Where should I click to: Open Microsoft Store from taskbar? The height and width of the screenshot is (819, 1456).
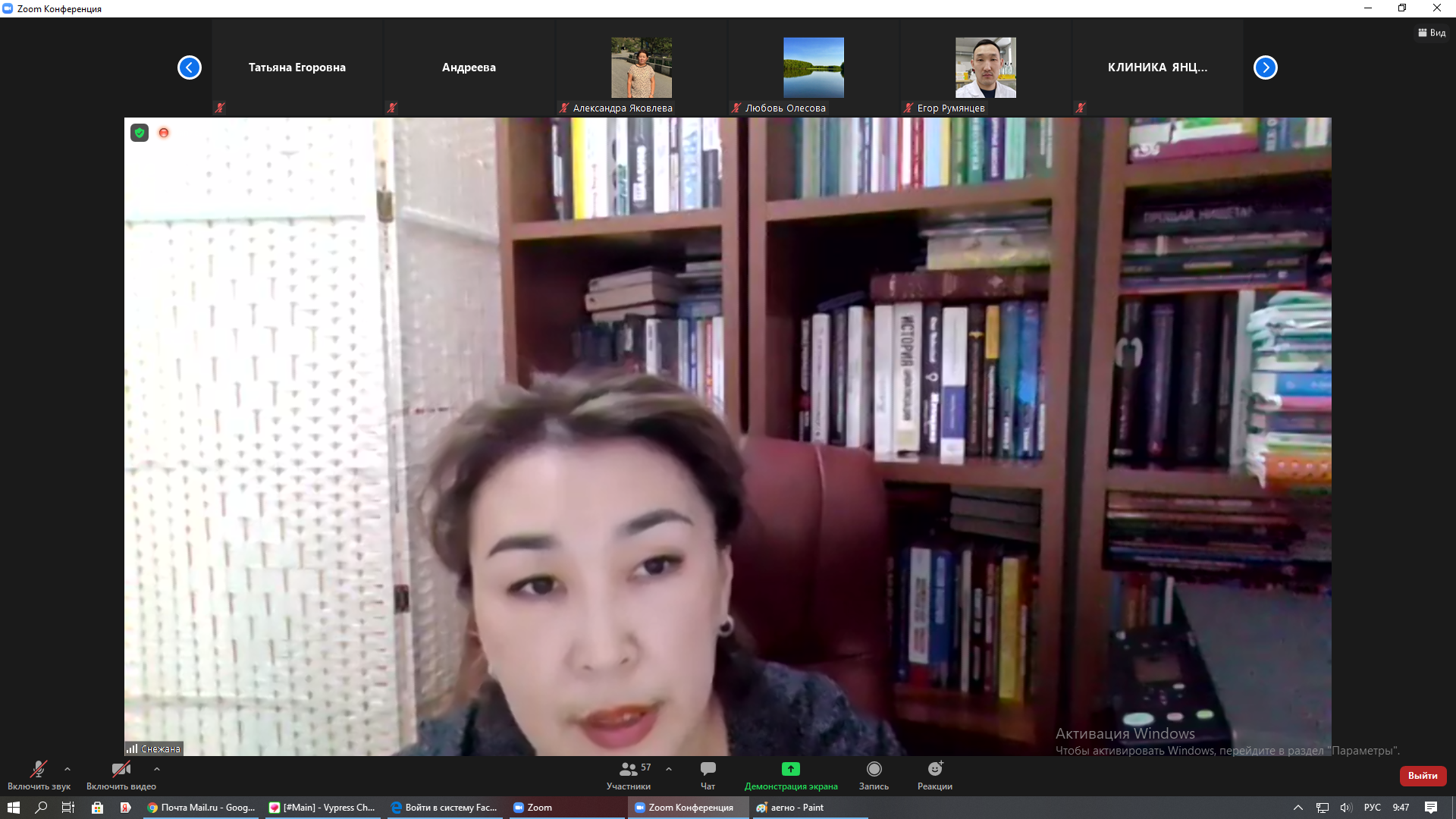97,808
